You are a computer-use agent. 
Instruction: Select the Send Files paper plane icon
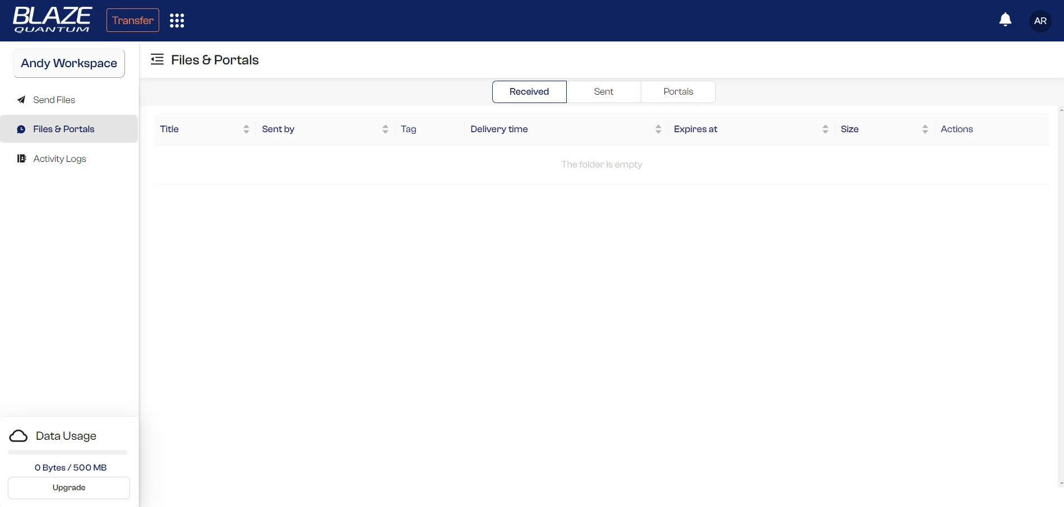click(21, 100)
